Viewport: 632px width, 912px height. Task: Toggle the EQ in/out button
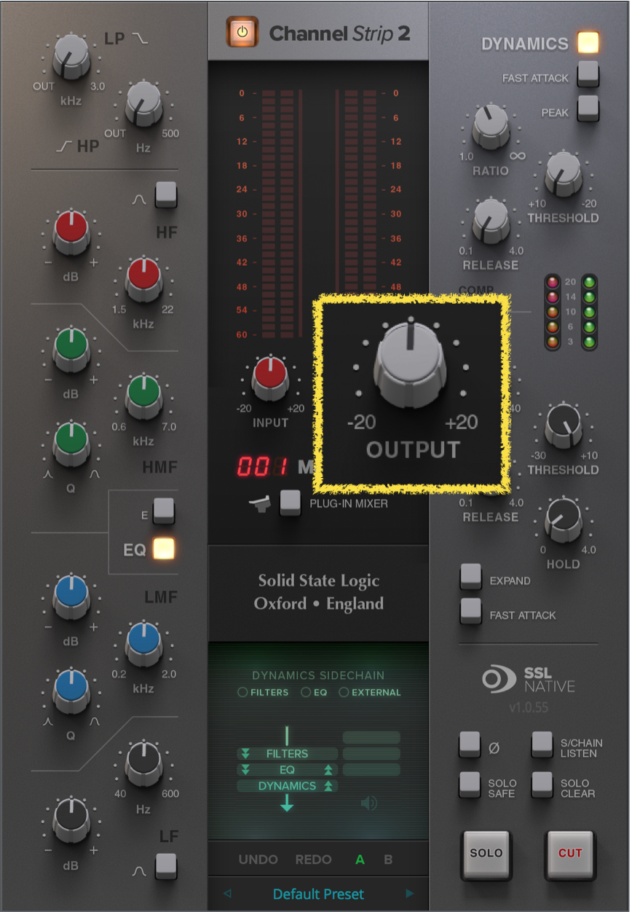click(x=164, y=549)
